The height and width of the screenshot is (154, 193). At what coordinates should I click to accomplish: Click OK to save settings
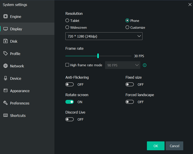tap(156, 146)
